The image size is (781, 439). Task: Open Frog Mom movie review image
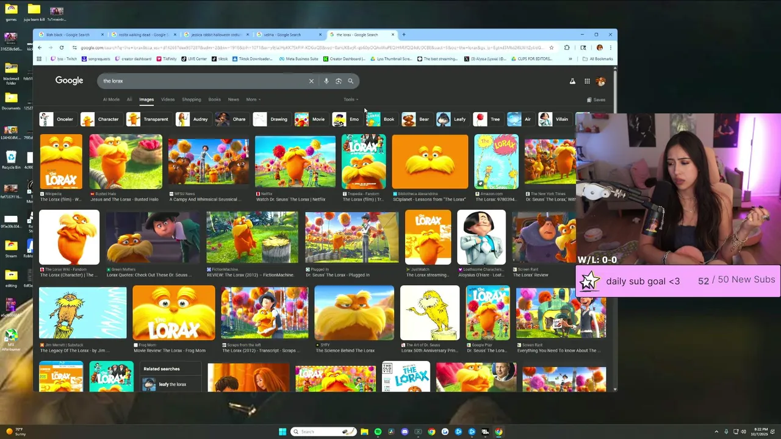coord(174,312)
